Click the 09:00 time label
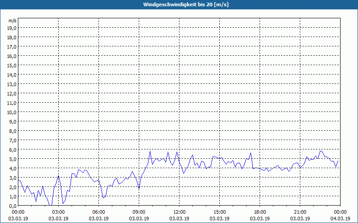This screenshot has width=358, height=223. click(139, 212)
